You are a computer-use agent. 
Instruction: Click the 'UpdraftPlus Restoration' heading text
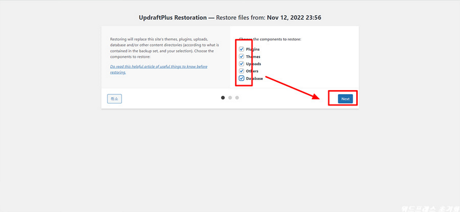click(x=173, y=18)
